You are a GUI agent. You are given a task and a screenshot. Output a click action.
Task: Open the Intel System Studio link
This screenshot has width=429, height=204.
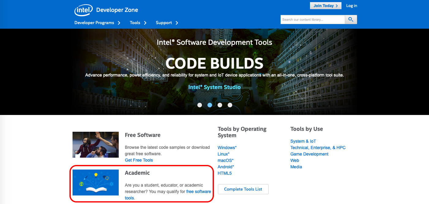(x=214, y=87)
